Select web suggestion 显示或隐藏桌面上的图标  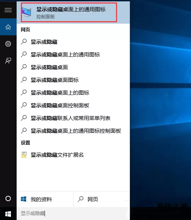coord(73,93)
